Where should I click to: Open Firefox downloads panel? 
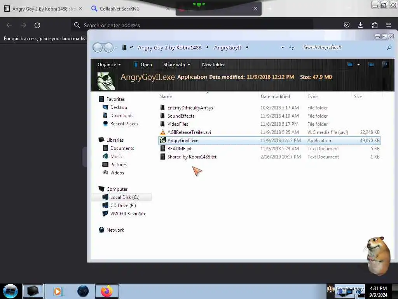tap(360, 25)
